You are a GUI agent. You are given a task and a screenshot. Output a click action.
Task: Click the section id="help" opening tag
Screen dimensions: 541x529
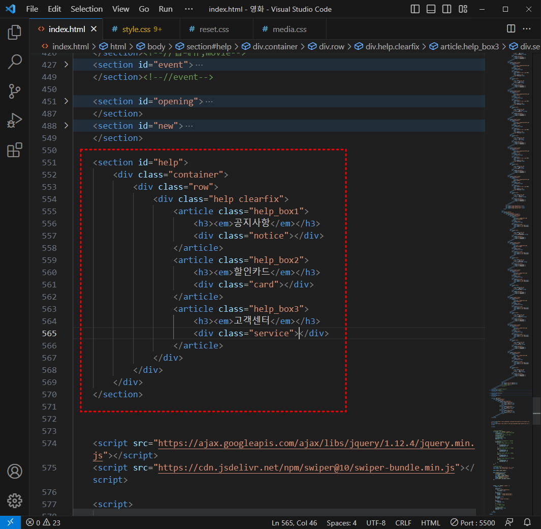click(140, 162)
